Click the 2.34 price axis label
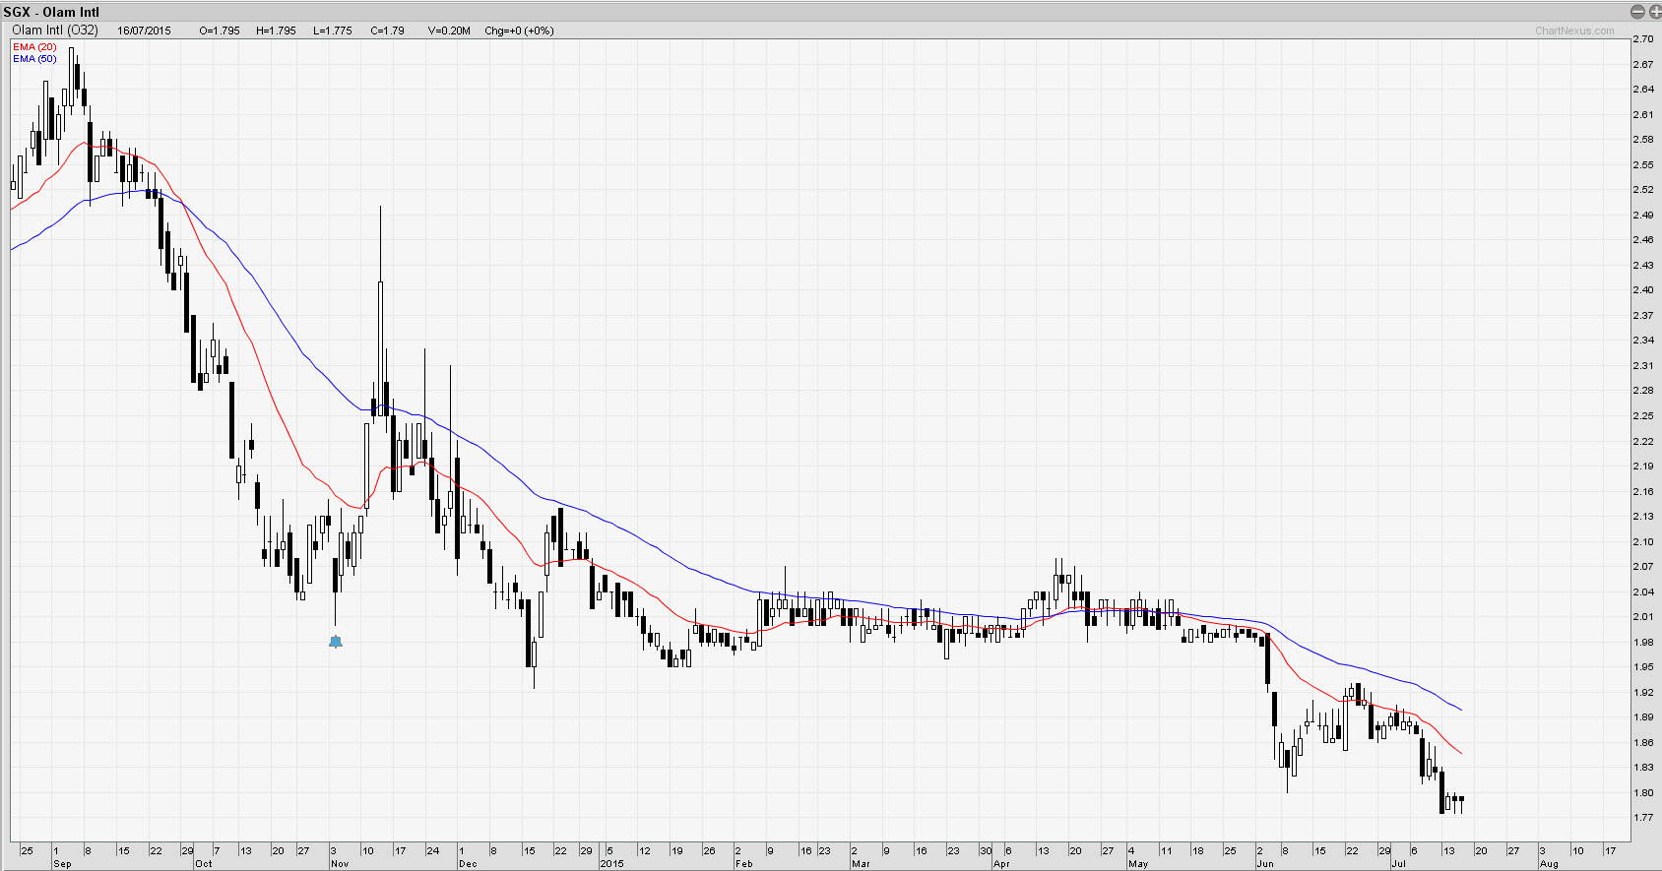Image resolution: width=1662 pixels, height=871 pixels. [1642, 341]
